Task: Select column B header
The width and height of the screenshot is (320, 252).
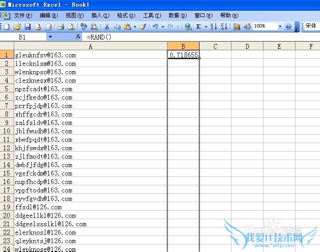Action: point(183,46)
